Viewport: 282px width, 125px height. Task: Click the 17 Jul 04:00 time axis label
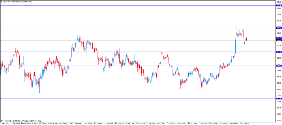[x=203, y=124]
